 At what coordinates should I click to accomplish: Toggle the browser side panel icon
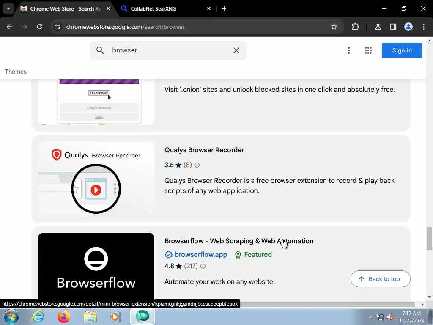(x=393, y=27)
